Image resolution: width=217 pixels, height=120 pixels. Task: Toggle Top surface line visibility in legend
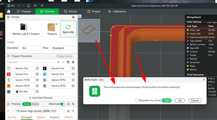coord(188,41)
